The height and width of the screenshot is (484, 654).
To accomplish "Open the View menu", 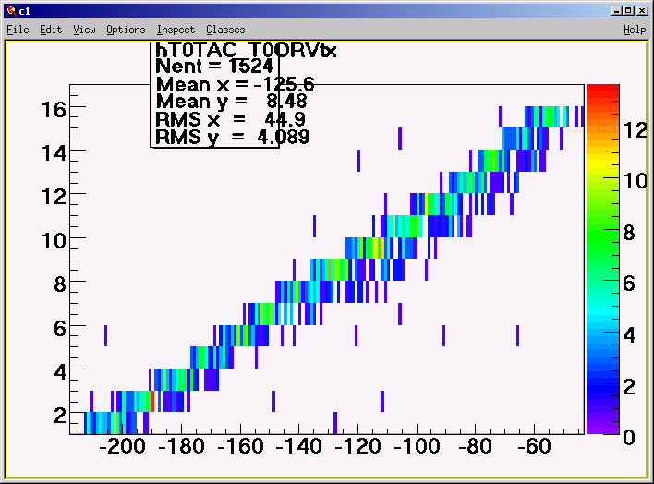I will 84,30.
